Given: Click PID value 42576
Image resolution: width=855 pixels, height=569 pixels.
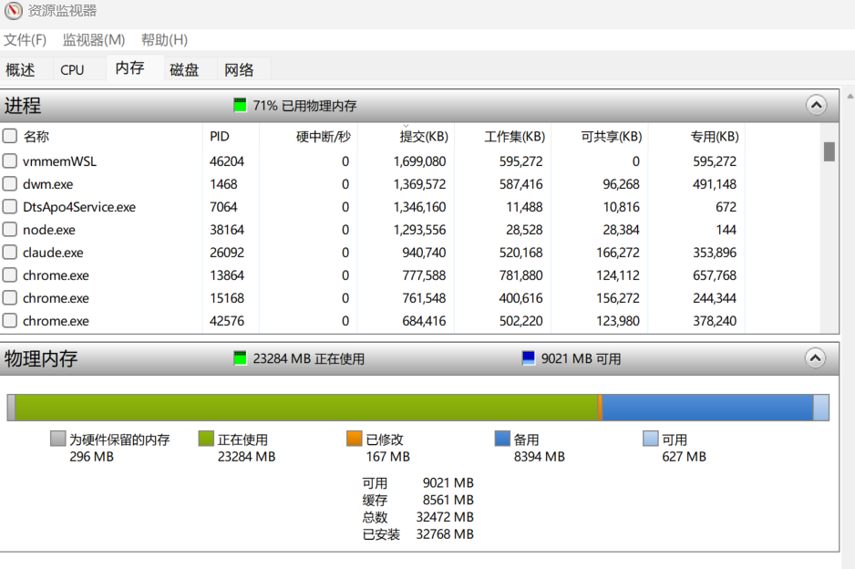Looking at the screenshot, I should click(x=227, y=321).
